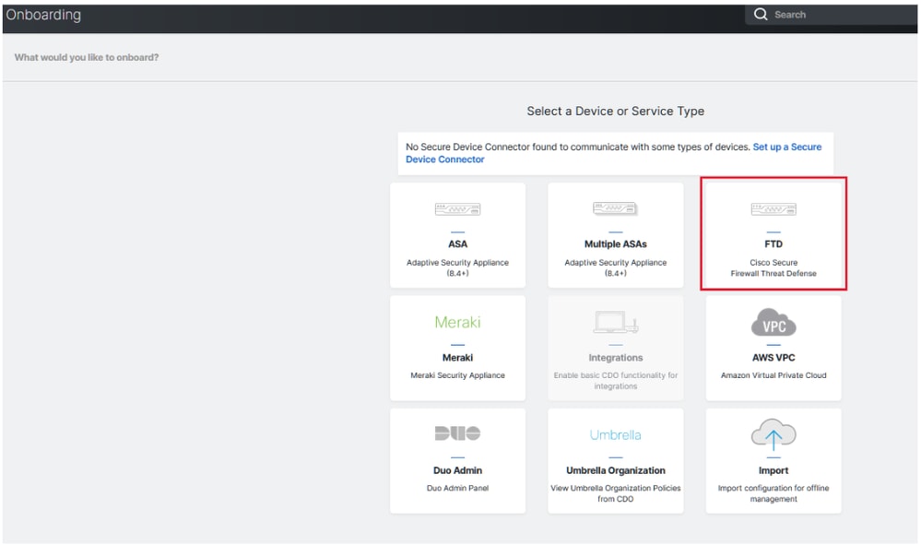Click the Umbrella logo

tap(615, 434)
